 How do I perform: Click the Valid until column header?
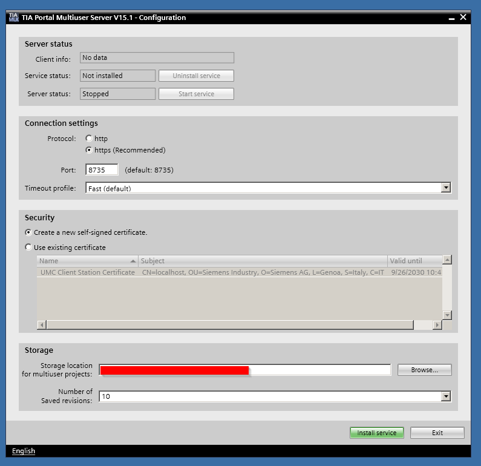click(414, 261)
